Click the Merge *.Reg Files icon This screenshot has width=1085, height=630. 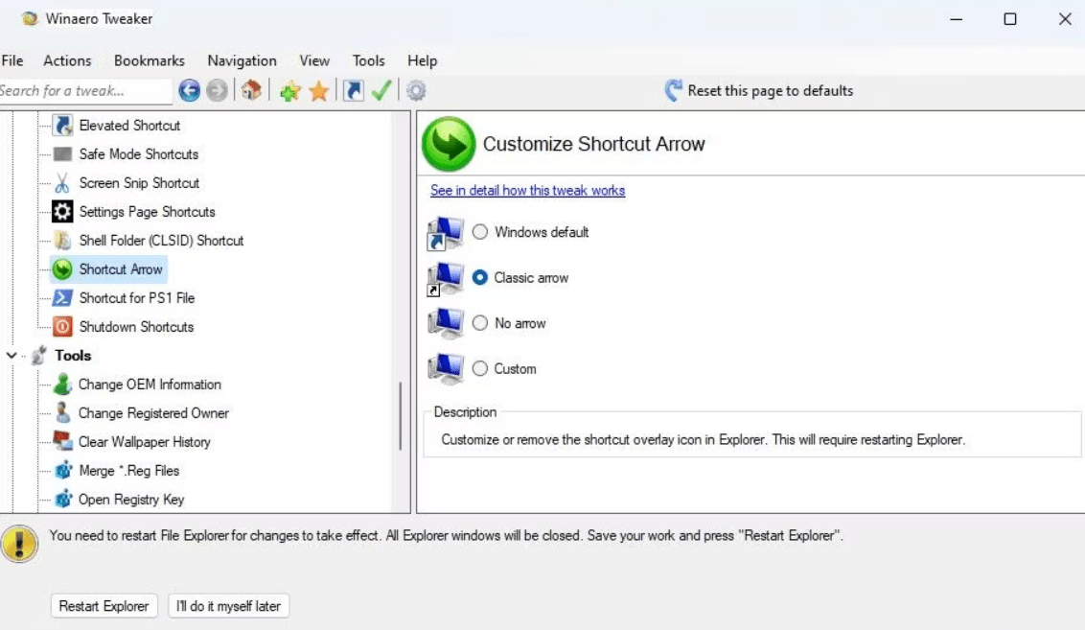point(63,470)
